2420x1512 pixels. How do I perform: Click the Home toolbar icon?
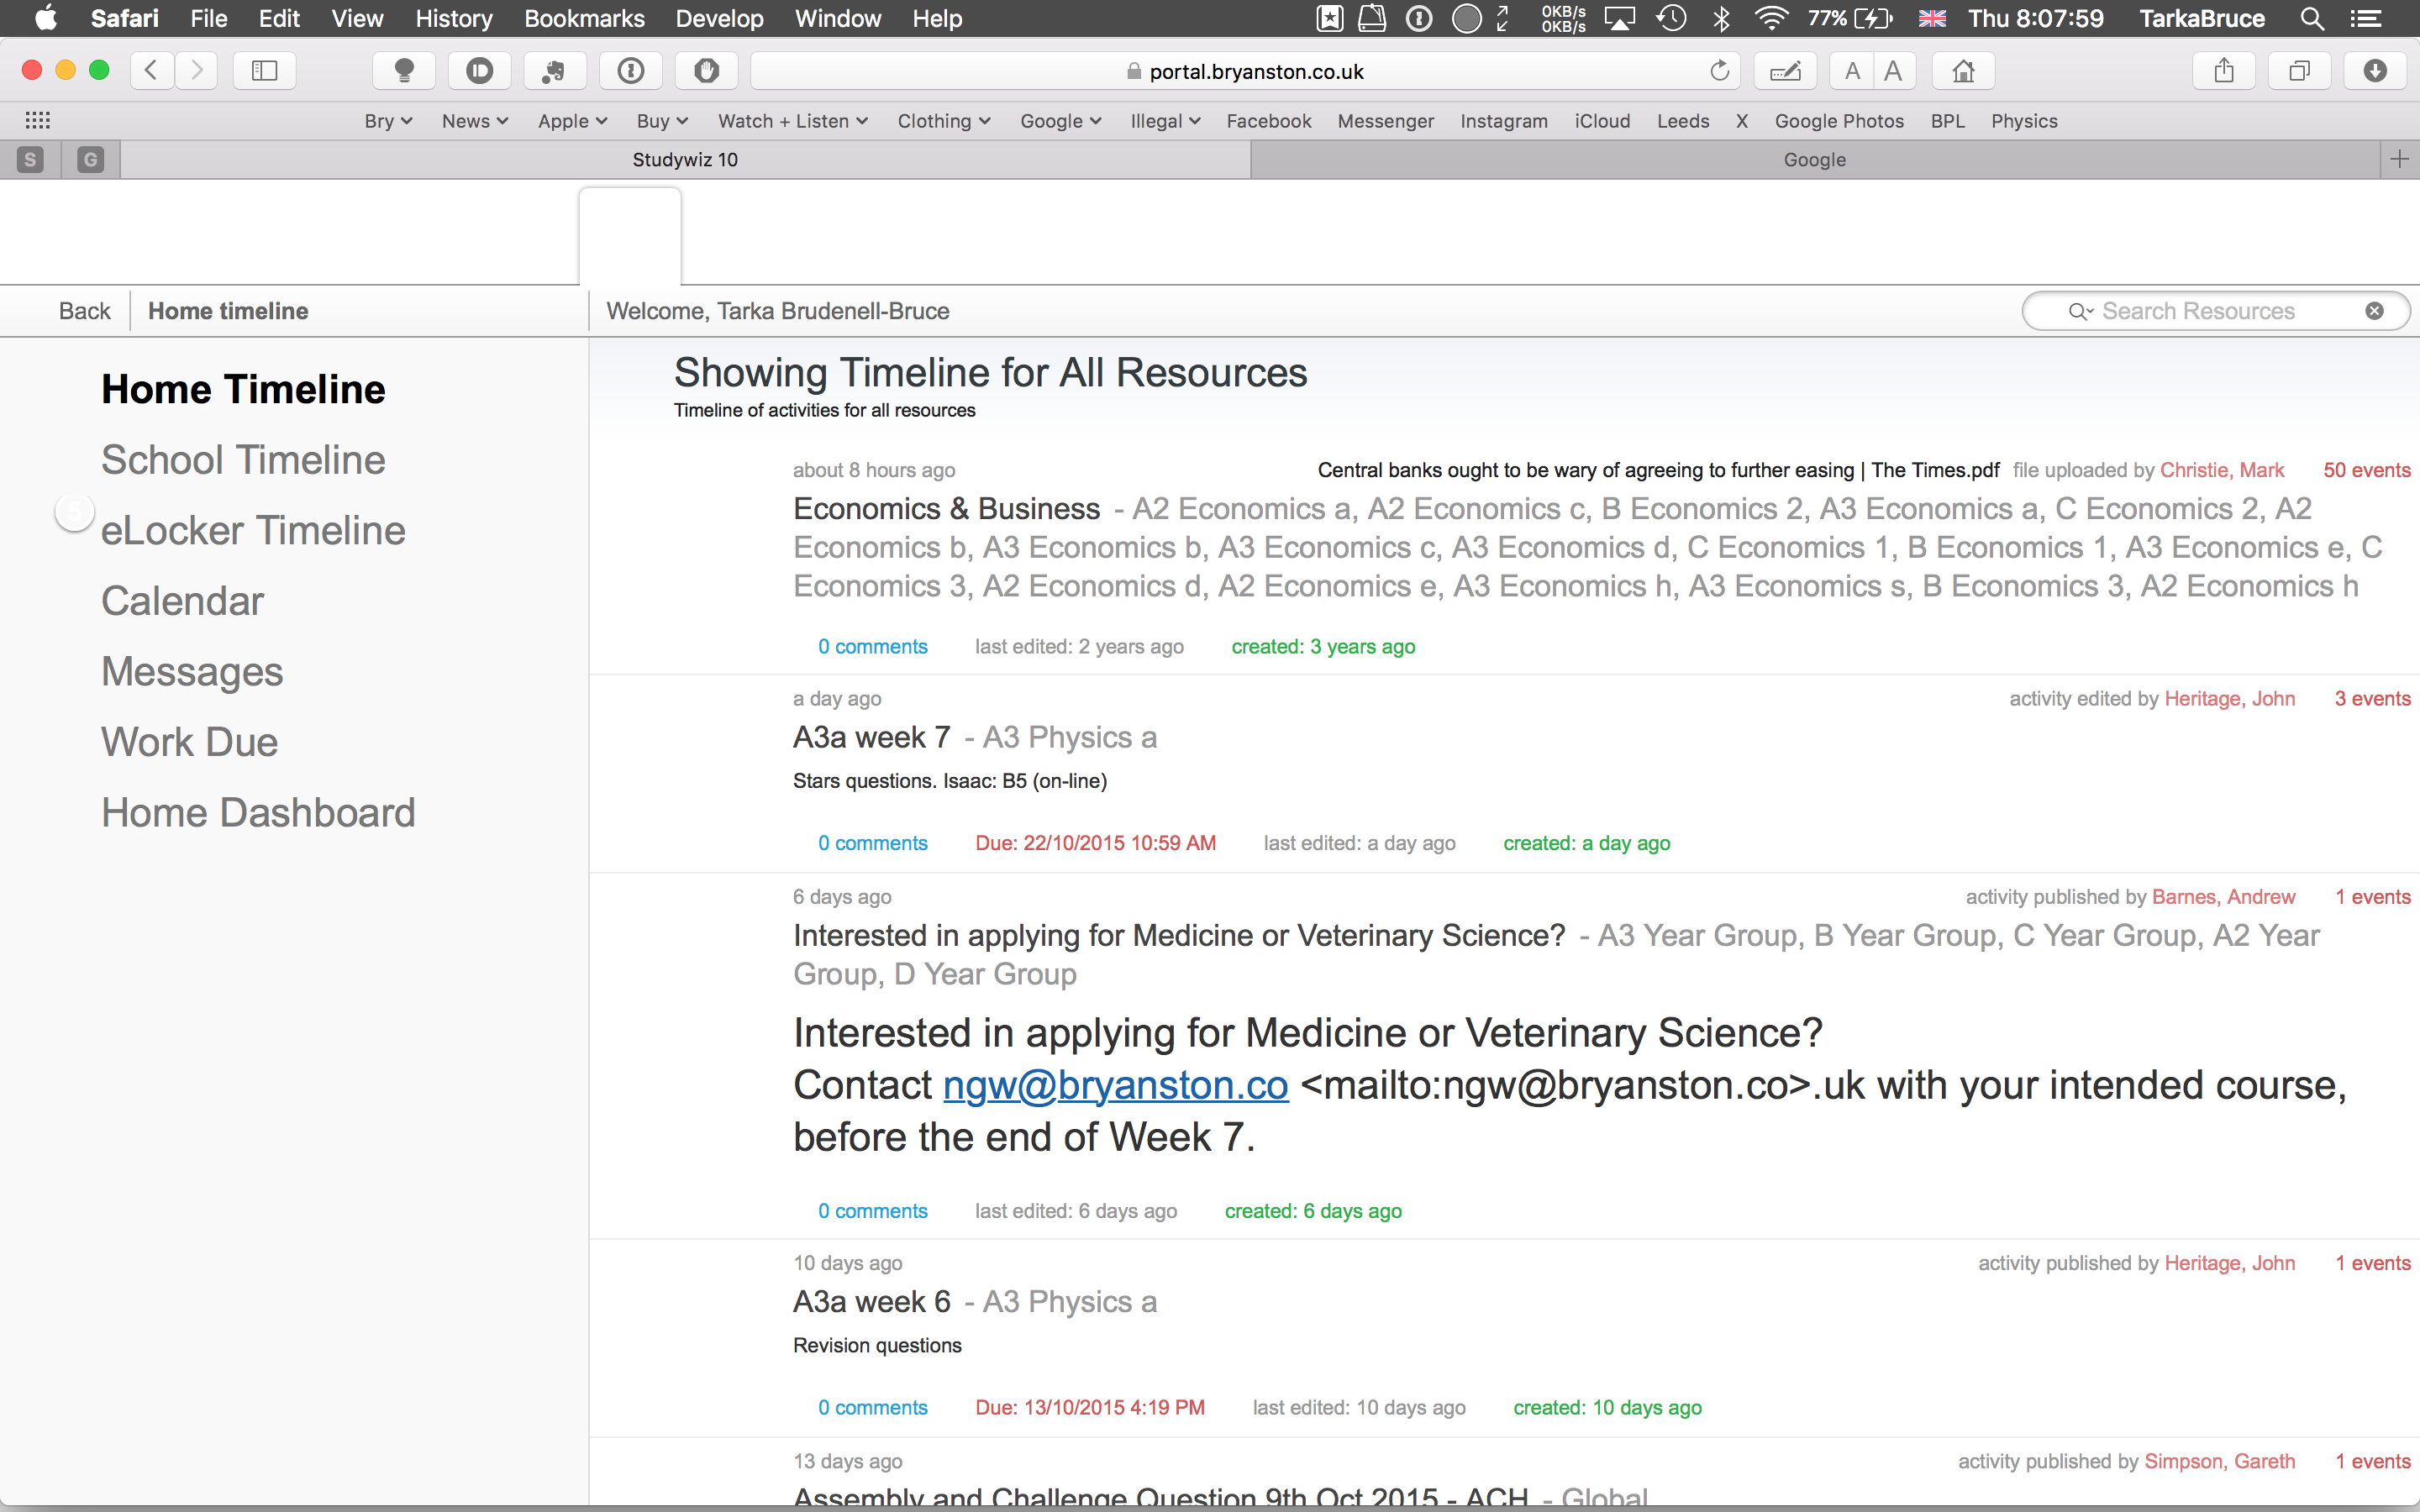(x=1963, y=71)
